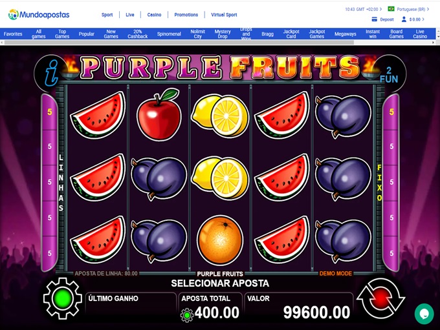Click the Mundoapostas logo
This screenshot has width=440, height=330.
[x=39, y=15]
